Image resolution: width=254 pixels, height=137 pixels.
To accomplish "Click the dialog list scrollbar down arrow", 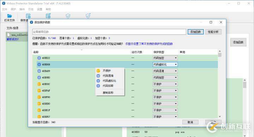I will tap(220, 116).
